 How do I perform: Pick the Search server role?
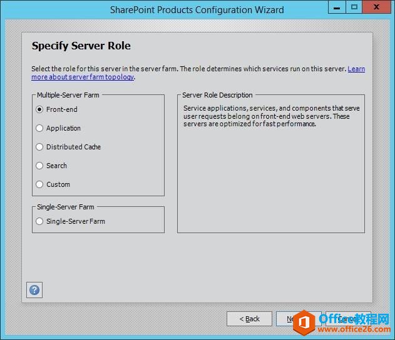[51, 166]
